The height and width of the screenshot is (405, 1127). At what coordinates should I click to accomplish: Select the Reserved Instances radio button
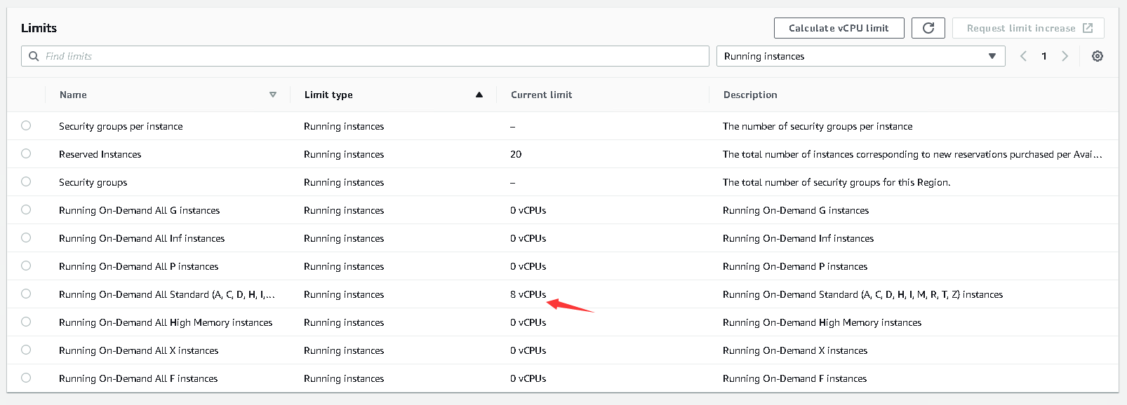click(26, 153)
